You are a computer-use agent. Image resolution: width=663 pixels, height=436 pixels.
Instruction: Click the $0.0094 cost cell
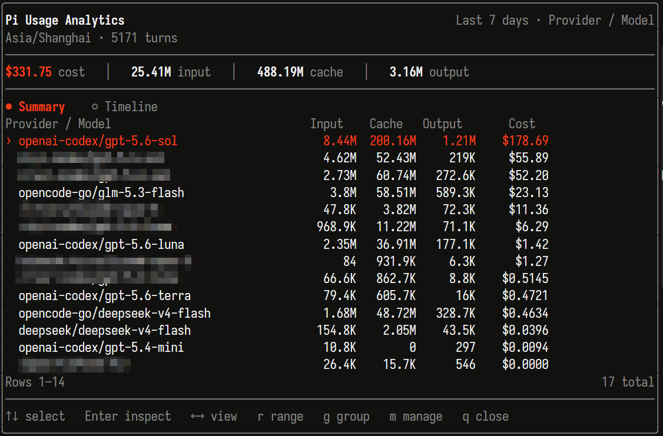(525, 347)
